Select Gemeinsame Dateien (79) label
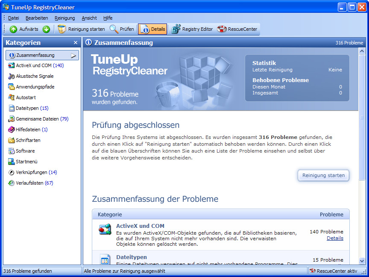 point(42,119)
